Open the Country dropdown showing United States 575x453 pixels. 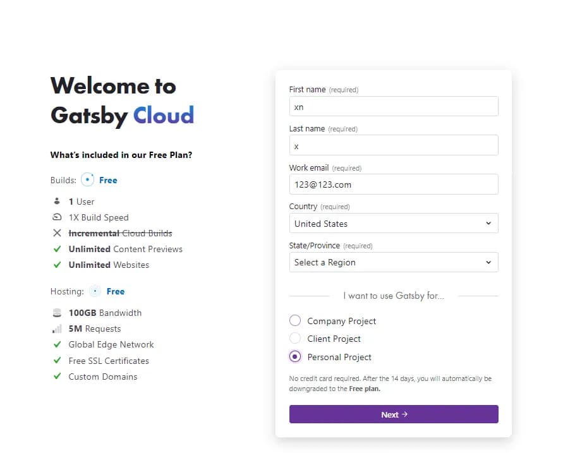(394, 223)
